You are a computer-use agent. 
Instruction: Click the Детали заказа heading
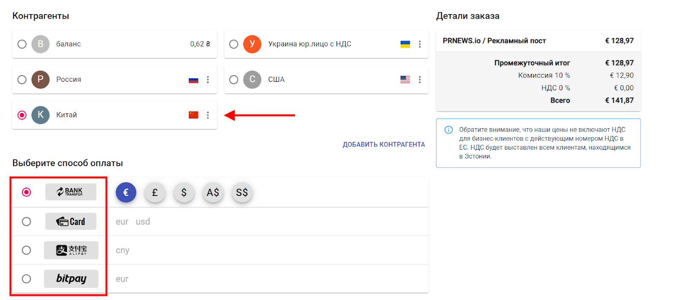(468, 16)
